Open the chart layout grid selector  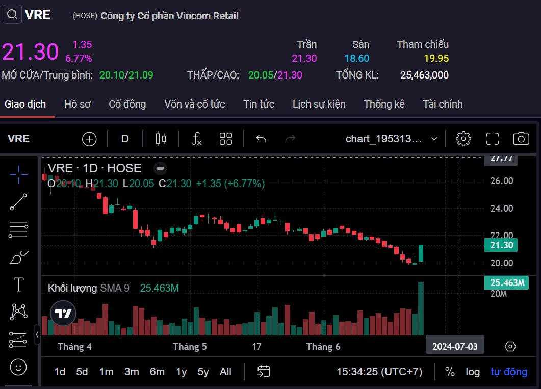(226, 139)
